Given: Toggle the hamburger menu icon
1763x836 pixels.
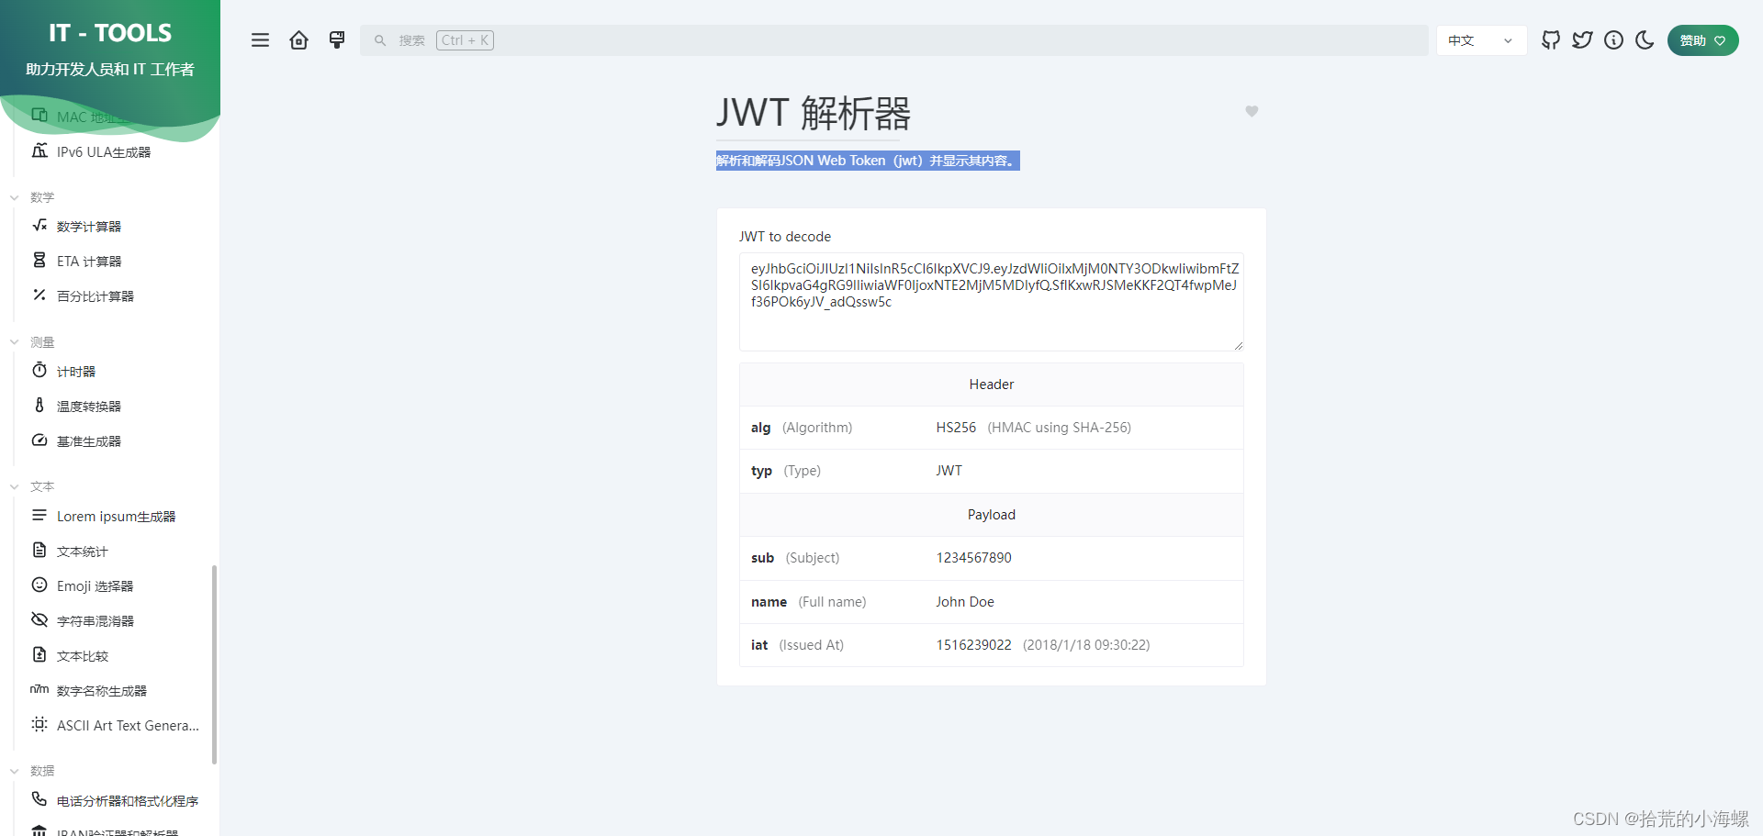Looking at the screenshot, I should [x=261, y=40].
